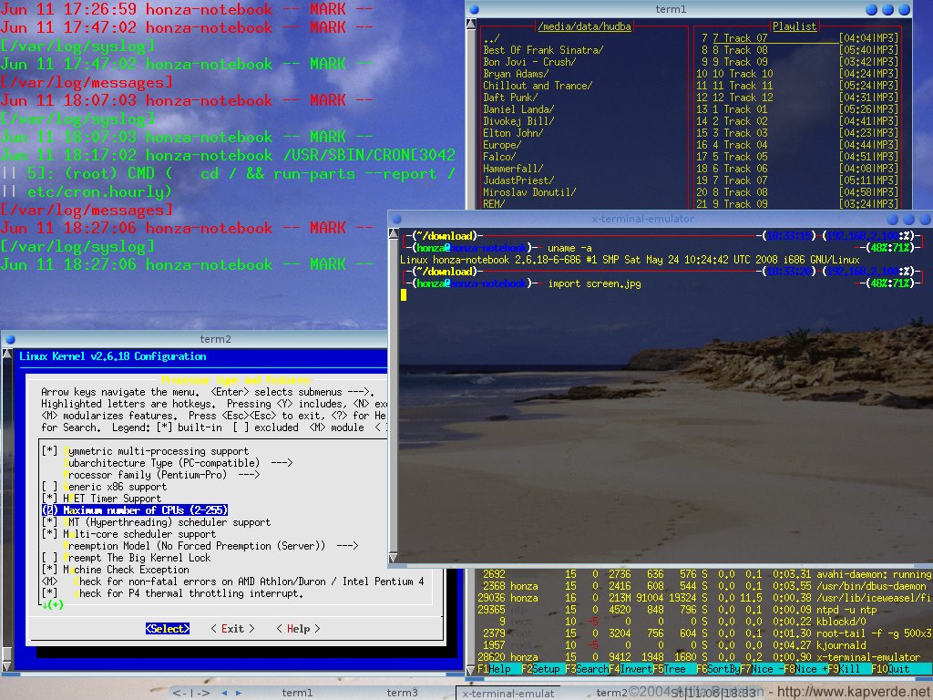This screenshot has width=933, height=700.
Task: Select Maximum number of CPUs (2-255) entry
Action: pos(135,510)
